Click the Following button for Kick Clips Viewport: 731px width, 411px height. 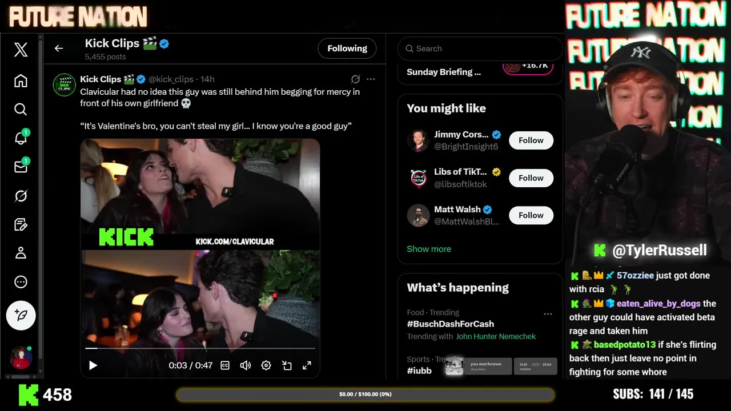pos(347,49)
